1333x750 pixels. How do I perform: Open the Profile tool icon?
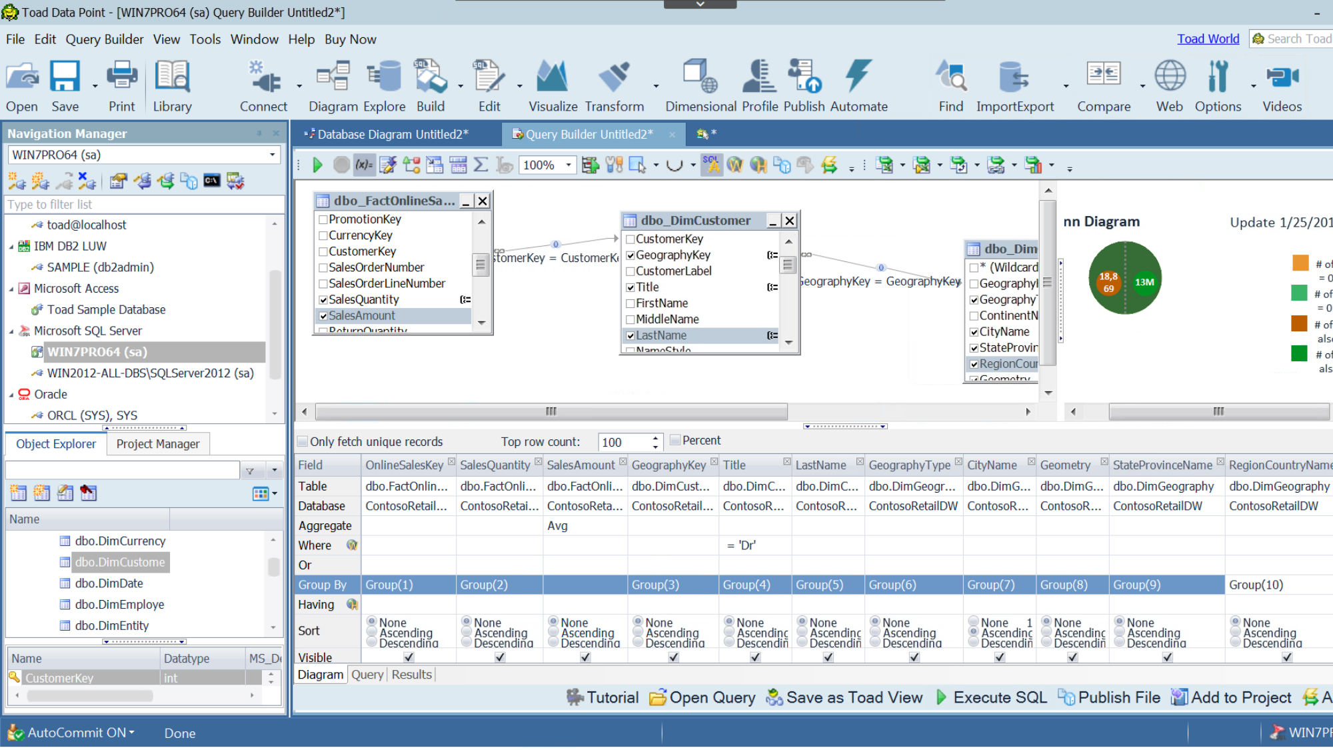coord(760,77)
